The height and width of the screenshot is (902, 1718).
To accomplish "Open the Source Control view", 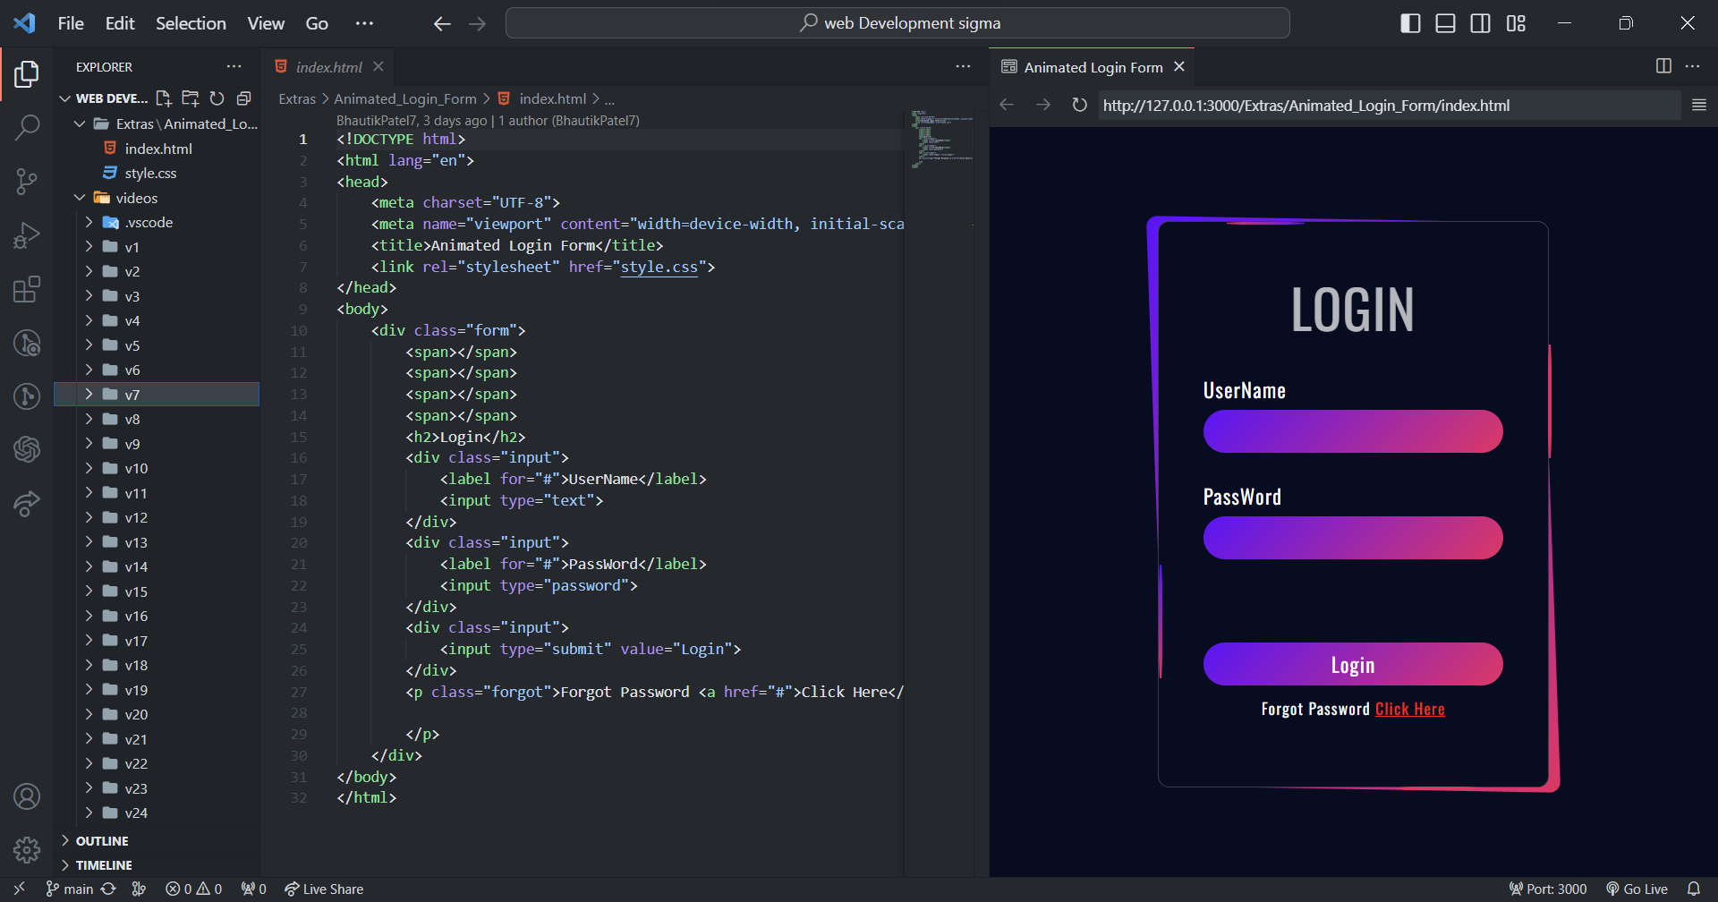I will tap(27, 182).
